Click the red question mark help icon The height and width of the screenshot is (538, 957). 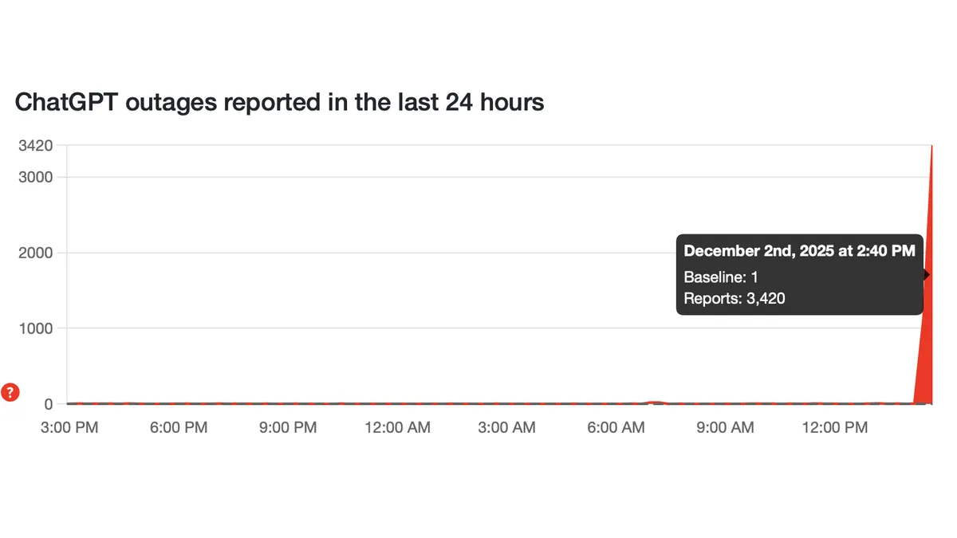pos(10,392)
